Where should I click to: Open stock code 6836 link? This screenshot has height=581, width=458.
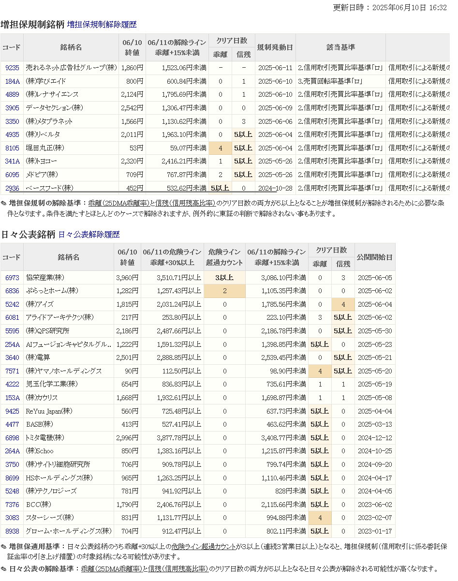(12, 291)
